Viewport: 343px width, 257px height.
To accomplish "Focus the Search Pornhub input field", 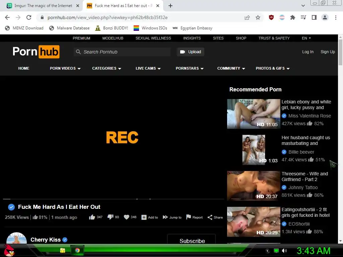I will (x=122, y=52).
